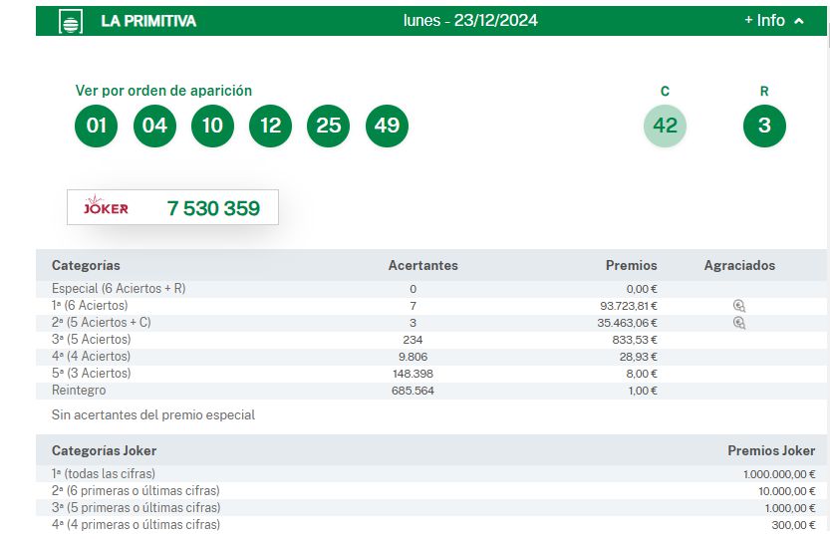Click the prize value 8,00 €
The width and height of the screenshot is (830, 539).
(x=642, y=374)
